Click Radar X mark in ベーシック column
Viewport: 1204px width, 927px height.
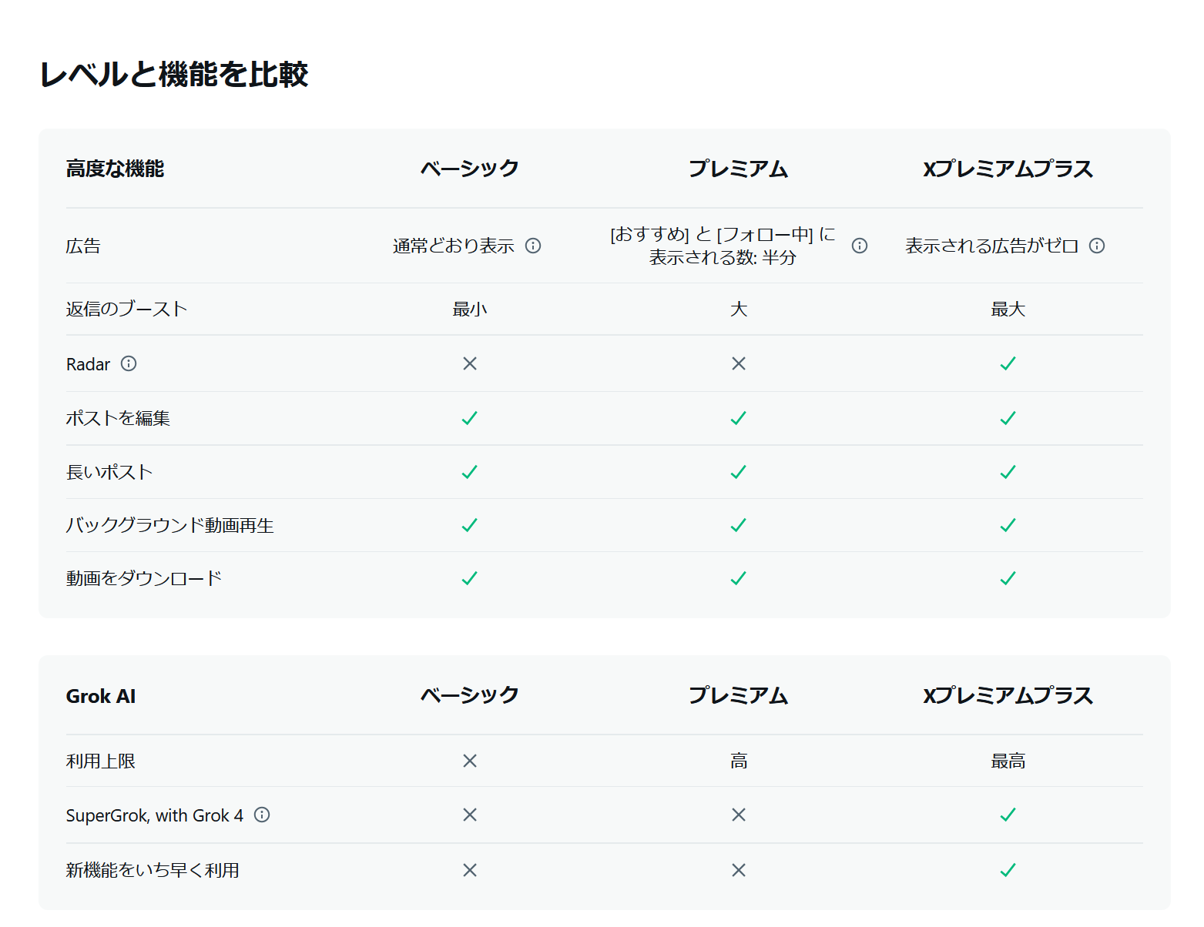[470, 363]
